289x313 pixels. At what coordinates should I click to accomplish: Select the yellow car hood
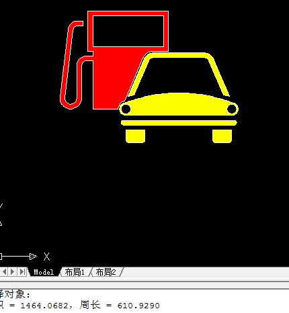[179, 104]
